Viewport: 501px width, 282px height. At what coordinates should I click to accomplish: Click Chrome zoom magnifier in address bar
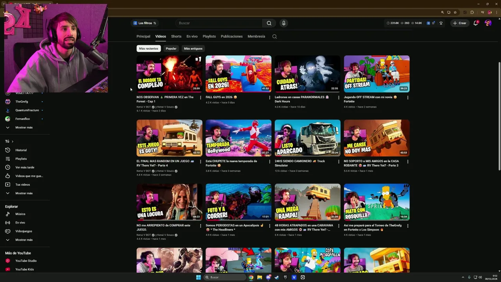[x=443, y=12]
